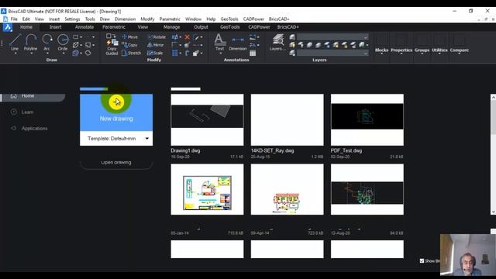
Task: Open the Help menu
Action: coord(211,19)
